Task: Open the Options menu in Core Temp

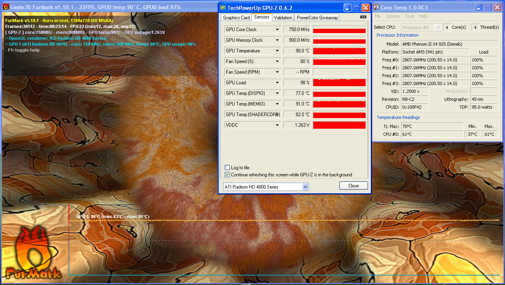Action: pos(393,16)
